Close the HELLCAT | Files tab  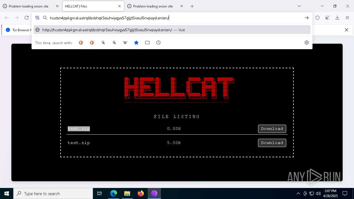pyautogui.click(x=119, y=6)
